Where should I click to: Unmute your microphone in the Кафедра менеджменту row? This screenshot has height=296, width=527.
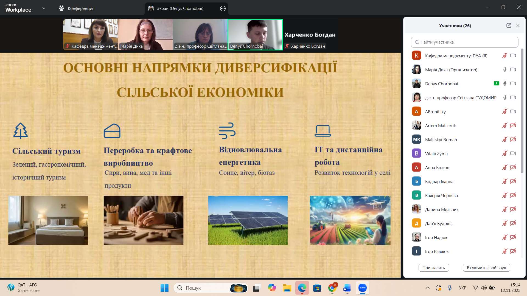coord(504,56)
